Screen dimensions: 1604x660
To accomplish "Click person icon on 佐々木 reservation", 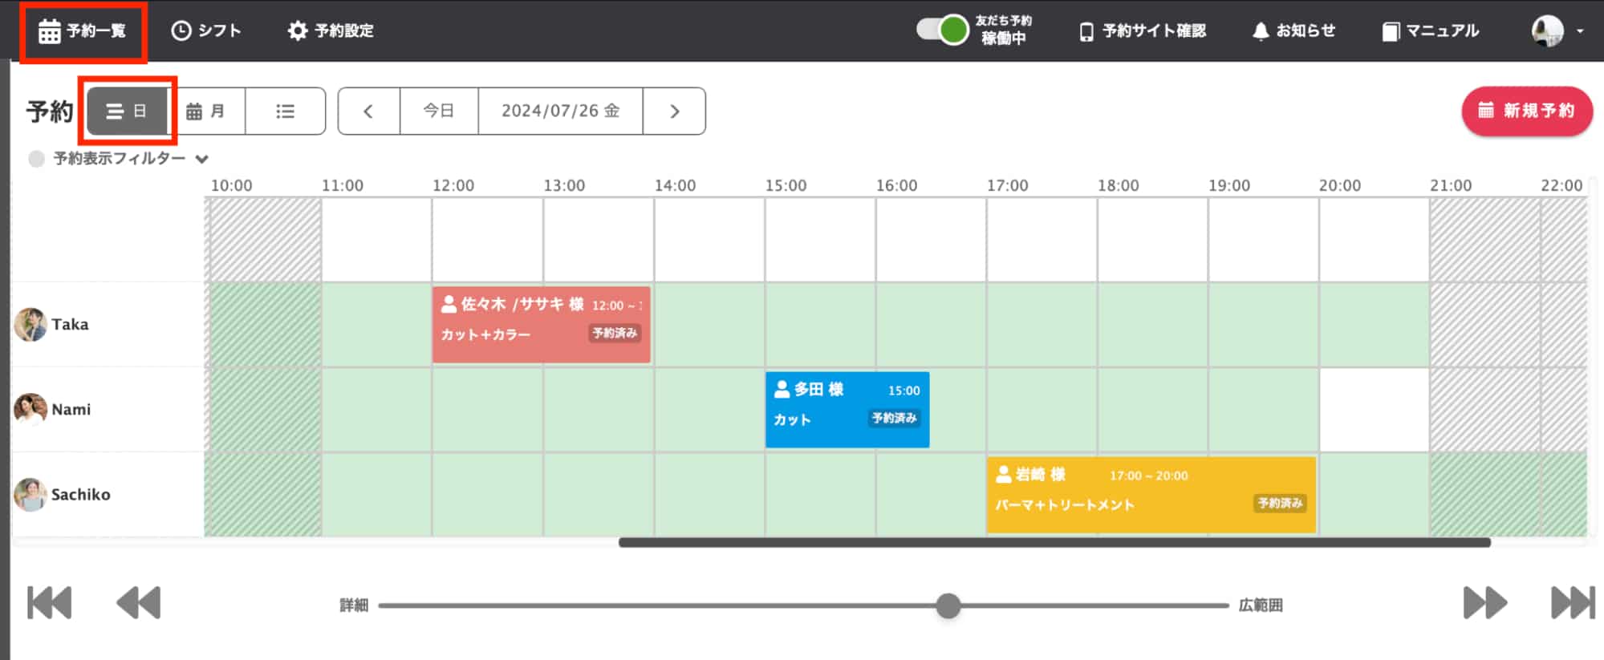I will click(449, 304).
